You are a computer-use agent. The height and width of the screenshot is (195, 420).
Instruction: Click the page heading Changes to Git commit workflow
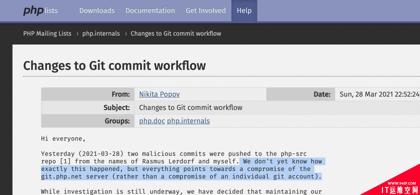[x=114, y=66]
